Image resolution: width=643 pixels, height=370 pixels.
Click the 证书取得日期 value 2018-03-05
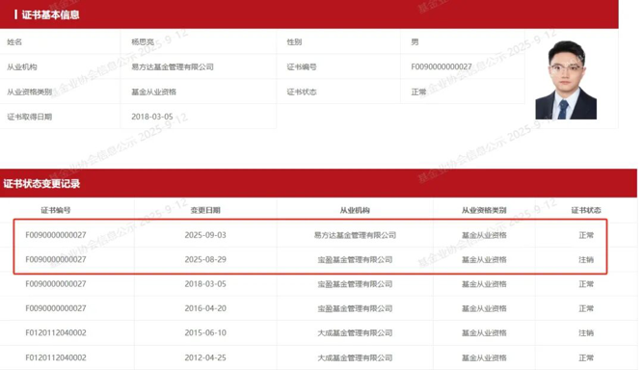[152, 117]
